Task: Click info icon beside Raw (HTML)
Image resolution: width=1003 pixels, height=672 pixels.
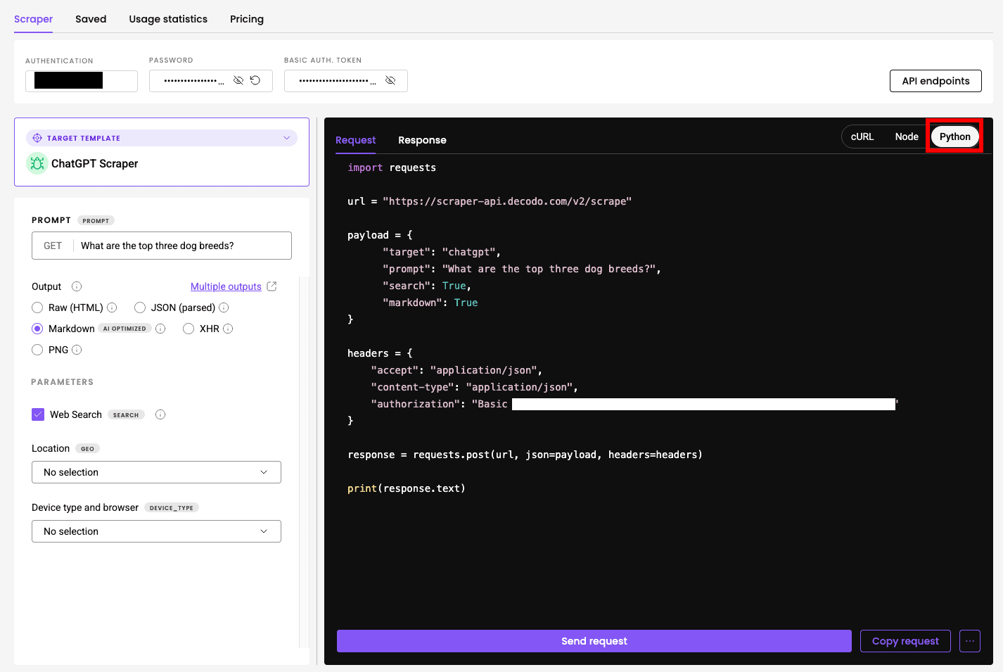Action: tap(112, 308)
